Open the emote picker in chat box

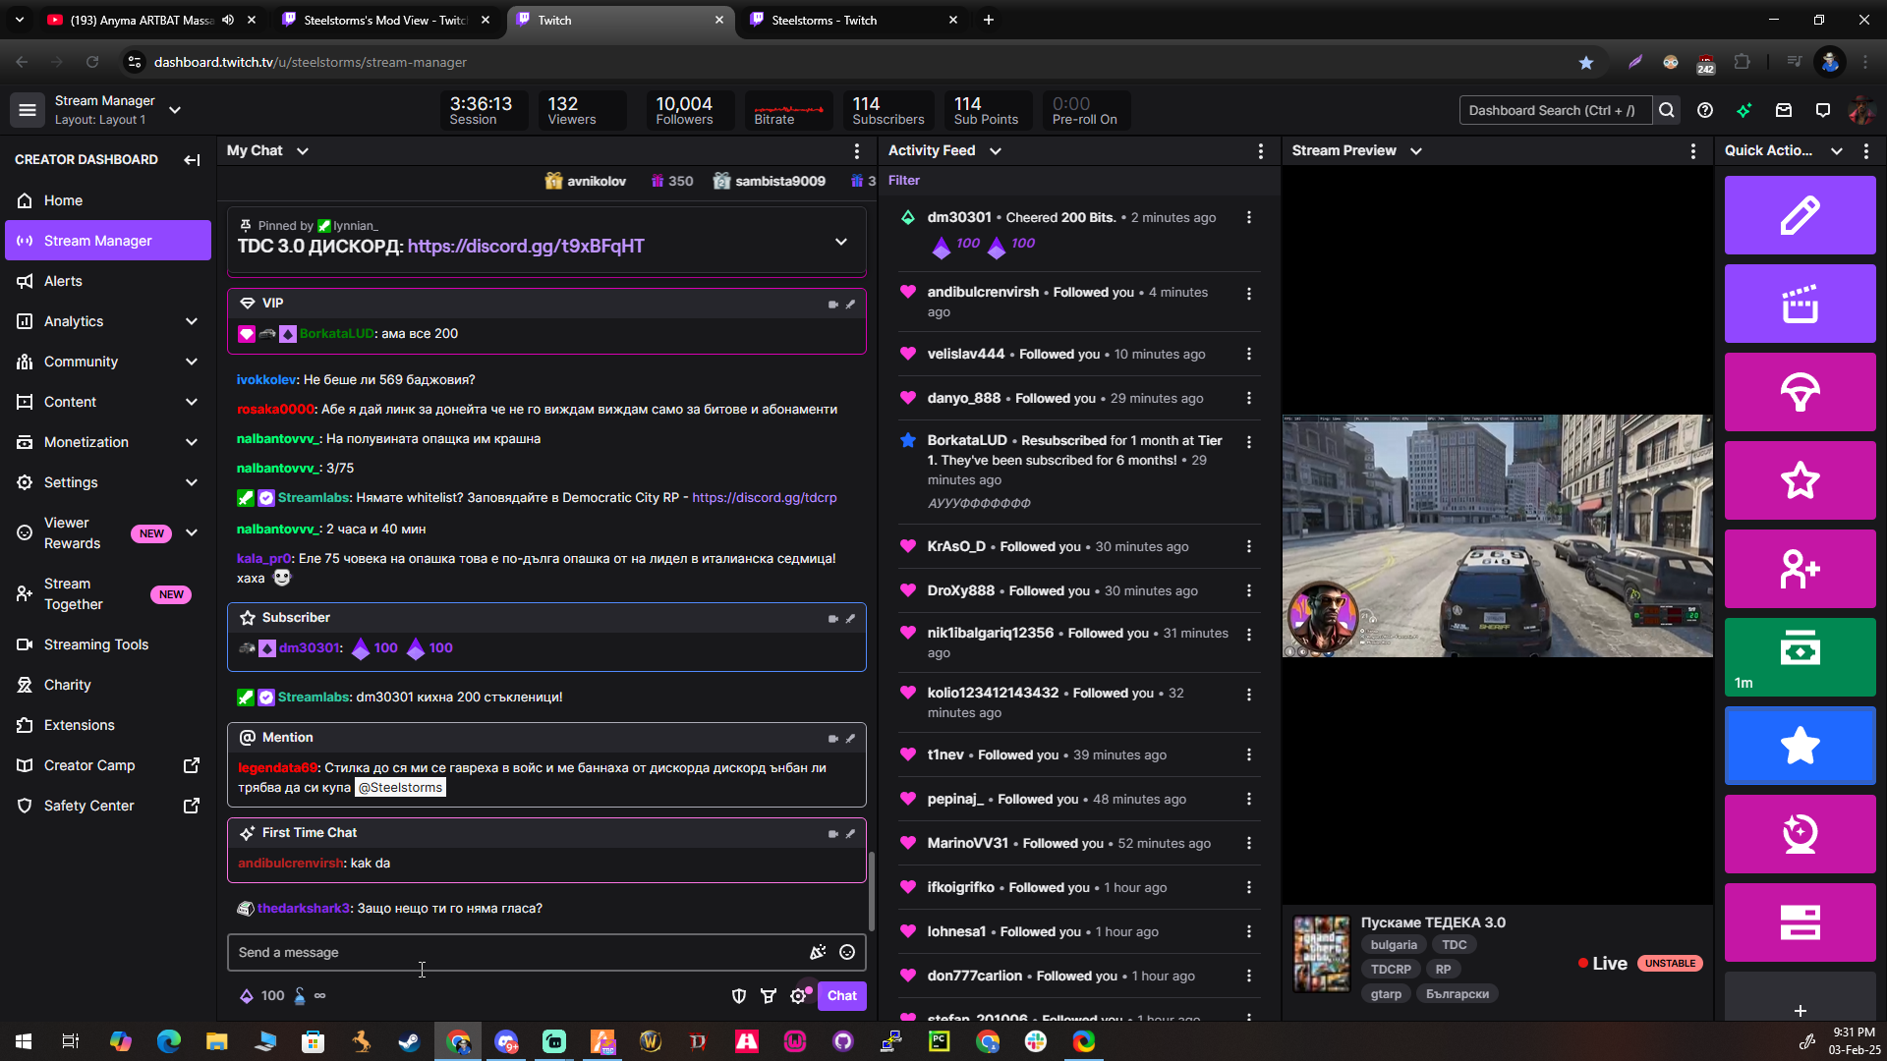coord(847,952)
